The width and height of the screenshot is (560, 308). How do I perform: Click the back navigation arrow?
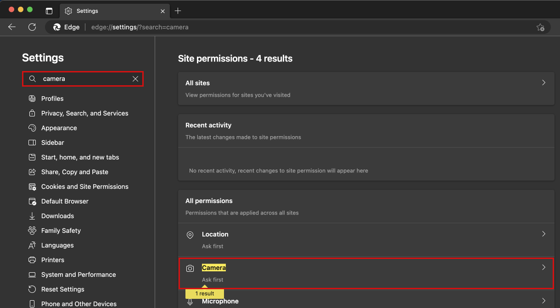point(12,27)
